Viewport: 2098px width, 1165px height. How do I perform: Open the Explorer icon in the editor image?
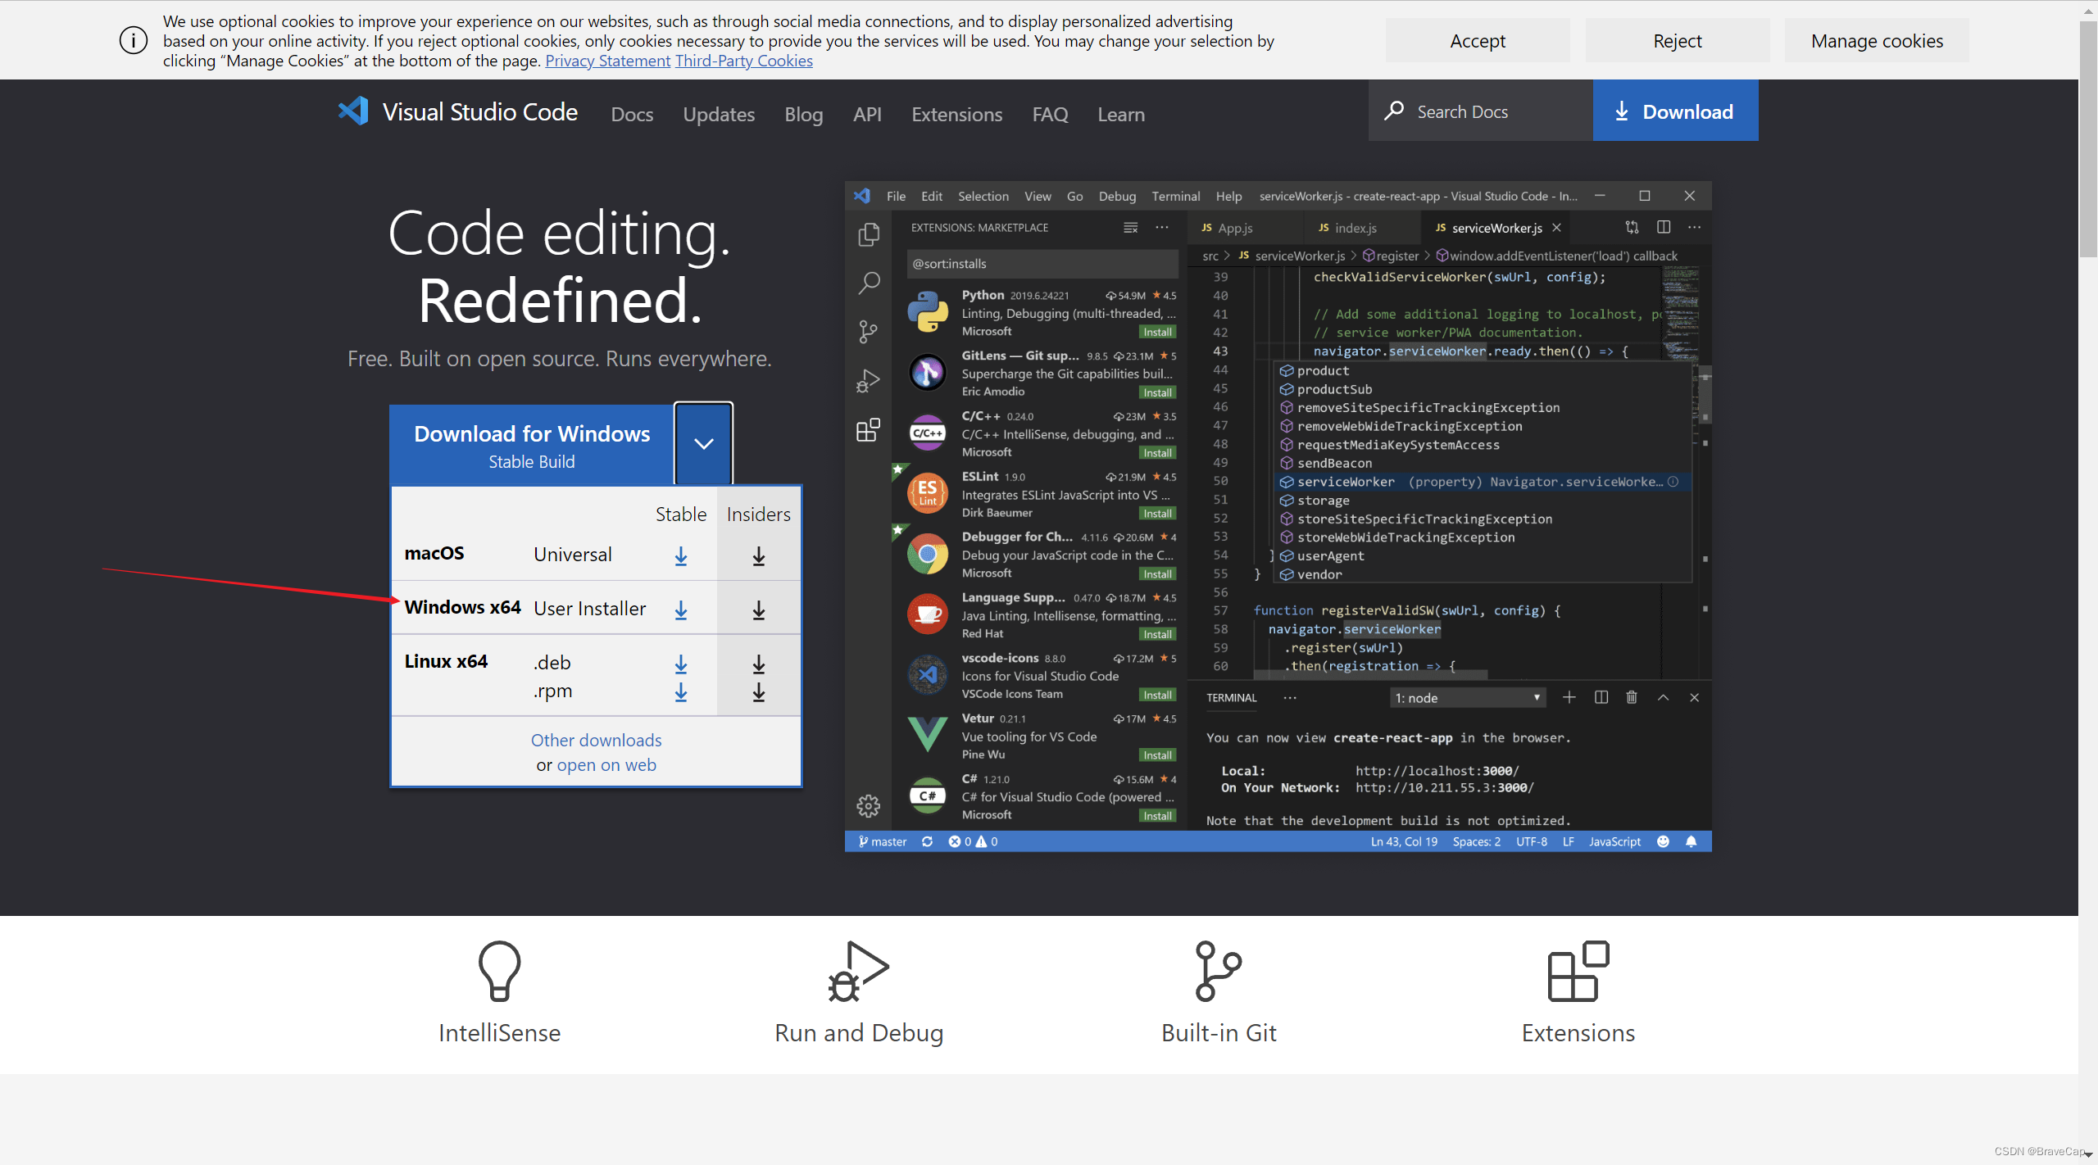coord(869,235)
